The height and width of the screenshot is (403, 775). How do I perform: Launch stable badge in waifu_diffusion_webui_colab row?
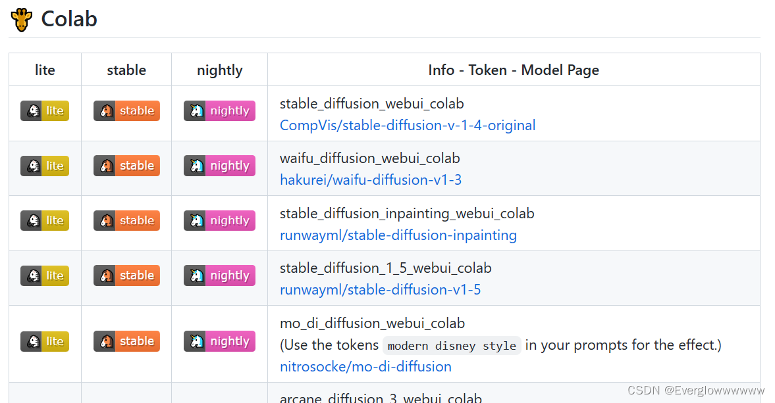coord(126,166)
